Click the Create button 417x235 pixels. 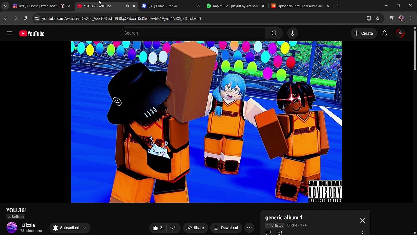tap(363, 33)
